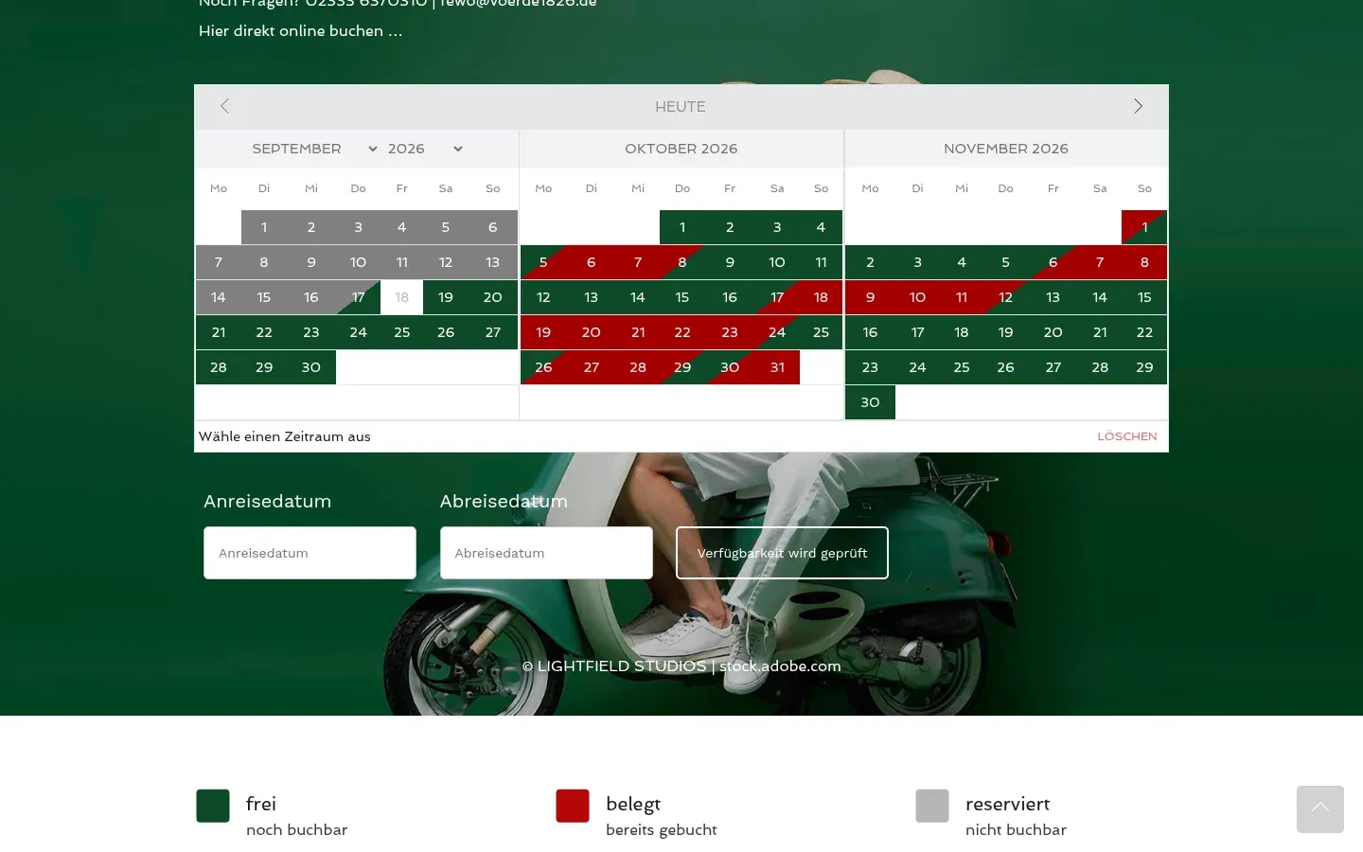
Task: Select September 18 white cell
Action: pos(402,297)
